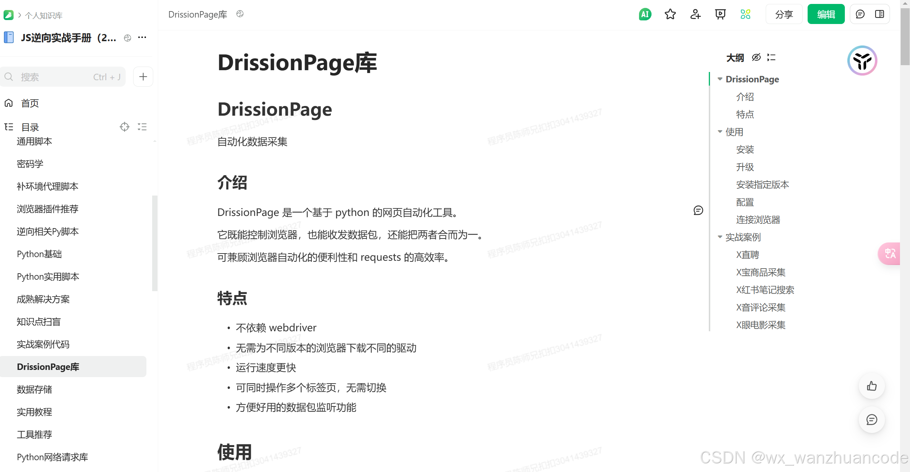
Task: Toggle the right side panel icon
Action: click(880, 14)
